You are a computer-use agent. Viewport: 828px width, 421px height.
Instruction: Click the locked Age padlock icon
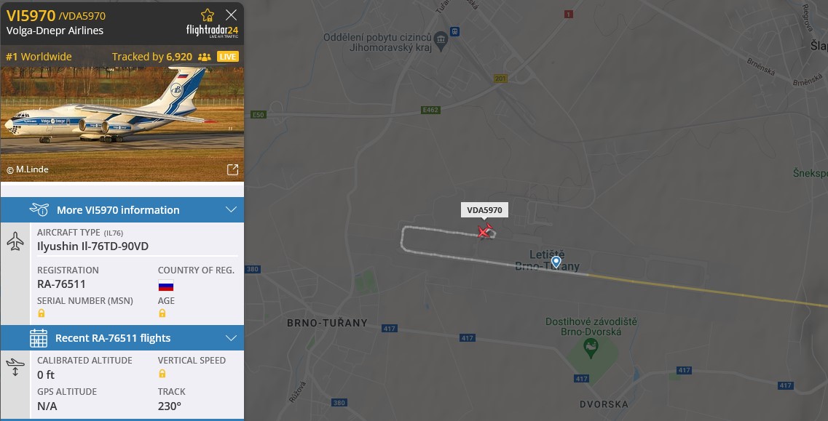click(162, 313)
